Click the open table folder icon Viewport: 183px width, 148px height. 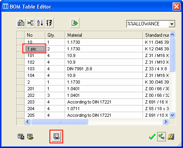click(x=30, y=137)
